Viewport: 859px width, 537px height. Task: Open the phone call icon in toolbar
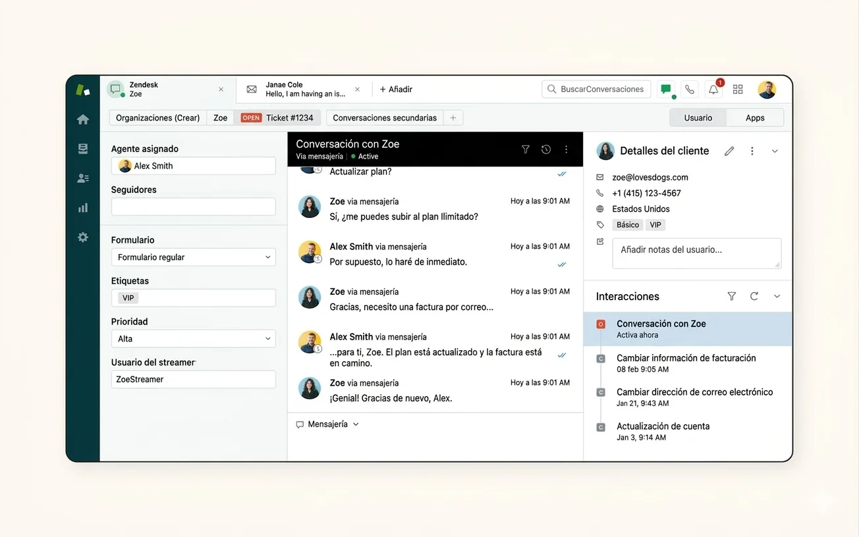point(689,89)
